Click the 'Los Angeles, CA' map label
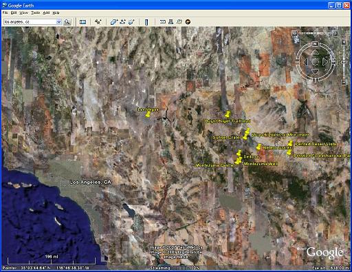Screen dimensions: 352x272 [90, 182]
